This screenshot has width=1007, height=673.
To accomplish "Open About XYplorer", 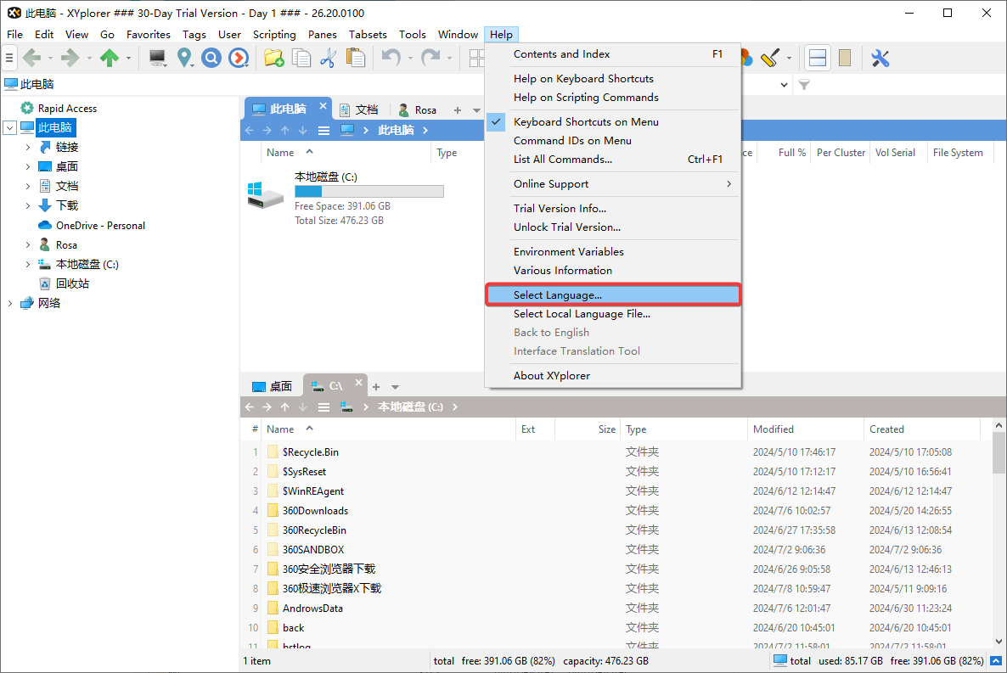I will pyautogui.click(x=551, y=376).
